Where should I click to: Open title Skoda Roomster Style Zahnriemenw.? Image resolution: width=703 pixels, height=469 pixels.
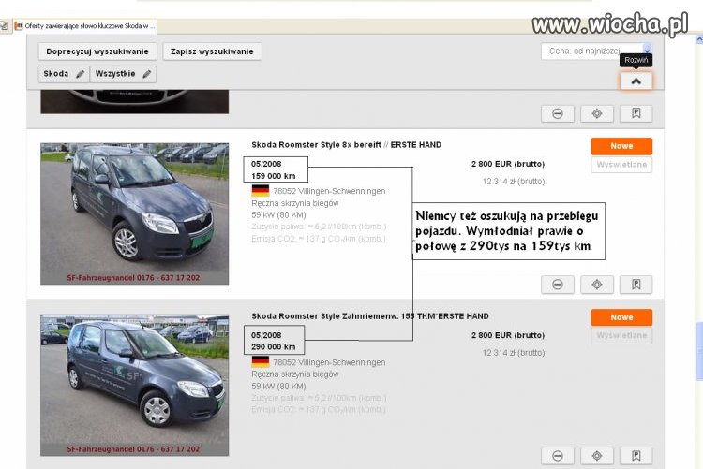tap(370, 316)
